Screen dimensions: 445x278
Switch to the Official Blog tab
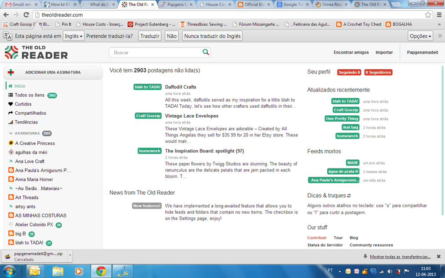(x=254, y=4)
